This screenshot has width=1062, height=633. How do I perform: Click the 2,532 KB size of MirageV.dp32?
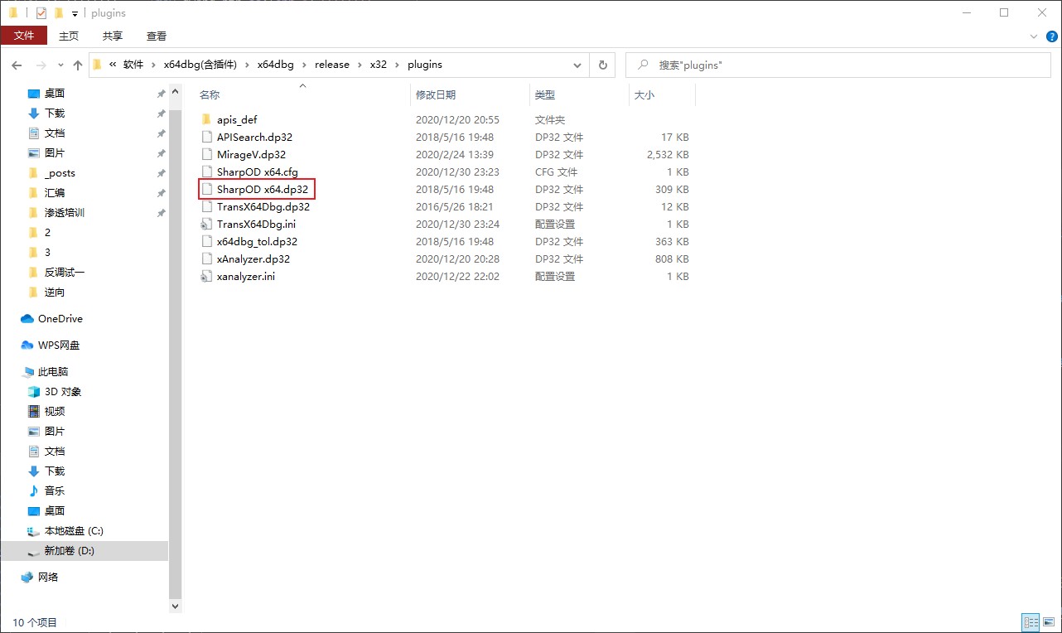tap(667, 155)
